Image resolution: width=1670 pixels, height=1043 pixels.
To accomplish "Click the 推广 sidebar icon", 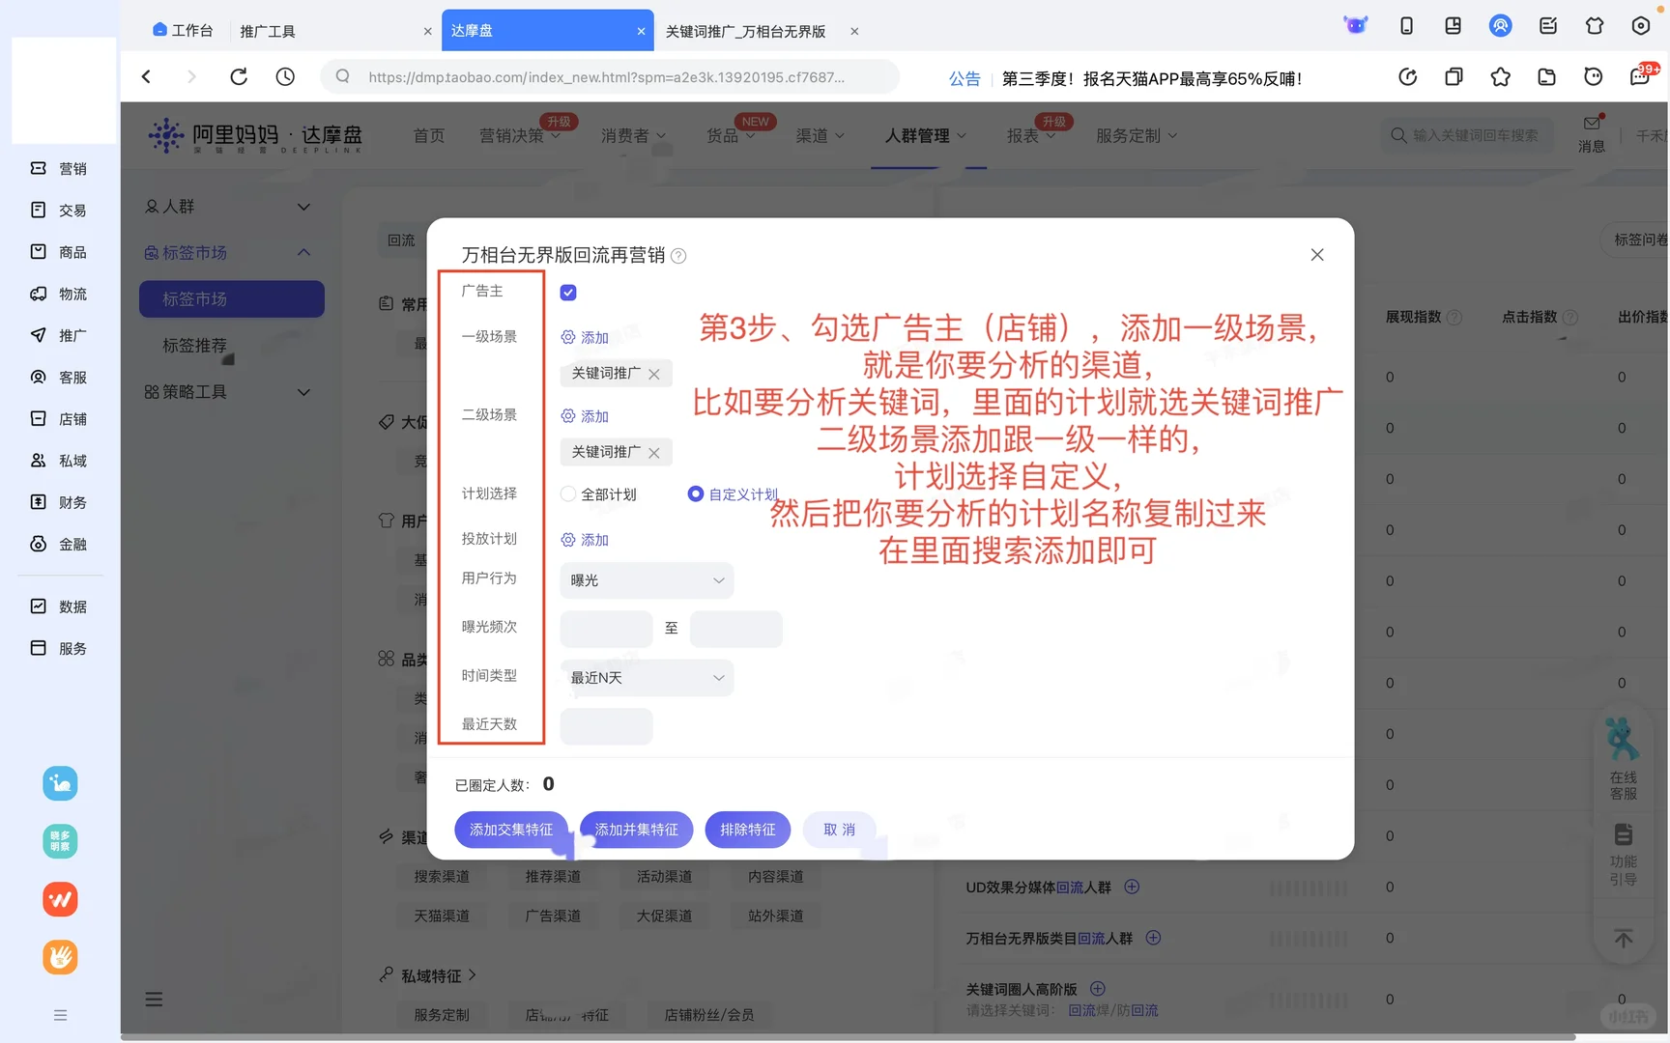I will click(x=60, y=335).
